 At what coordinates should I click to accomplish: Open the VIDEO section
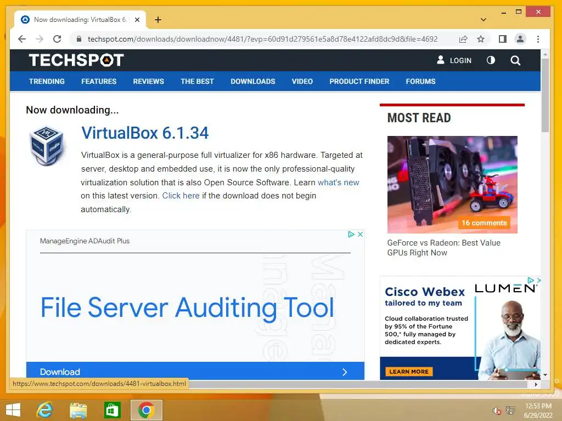pyautogui.click(x=302, y=81)
